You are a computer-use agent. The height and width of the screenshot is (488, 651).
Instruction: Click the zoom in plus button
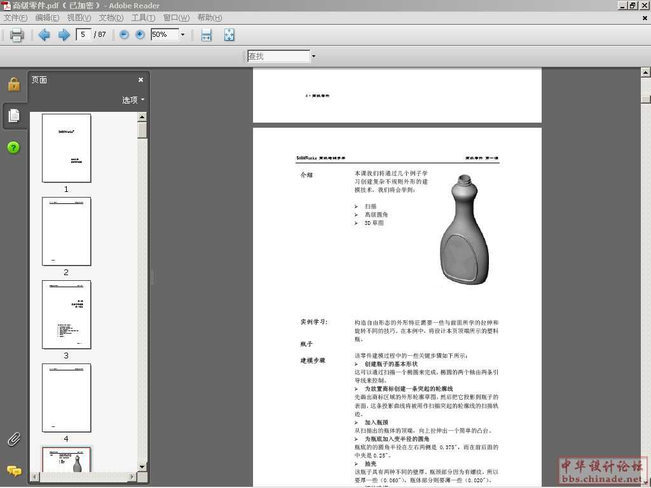pos(140,35)
